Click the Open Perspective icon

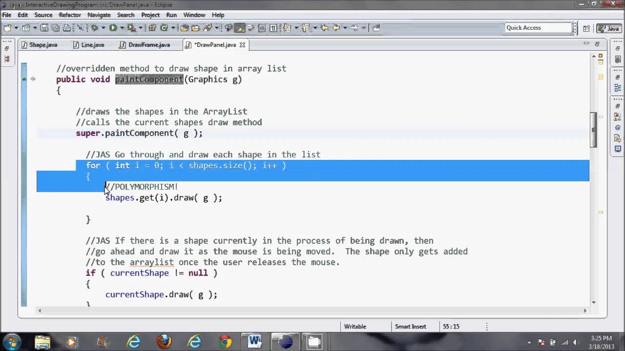(586, 28)
